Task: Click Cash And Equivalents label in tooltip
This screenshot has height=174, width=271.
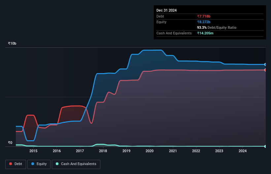Action: click(x=174, y=33)
